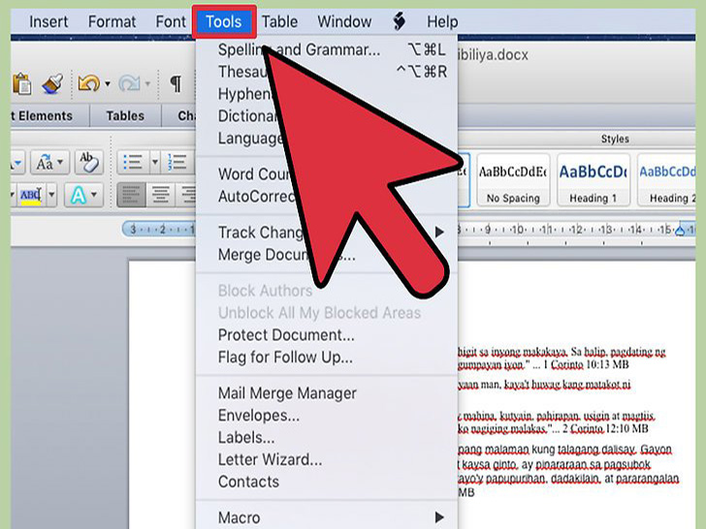Screen dimensions: 706x529
Task: Select Envelopes… from the menu
Action: point(327,416)
